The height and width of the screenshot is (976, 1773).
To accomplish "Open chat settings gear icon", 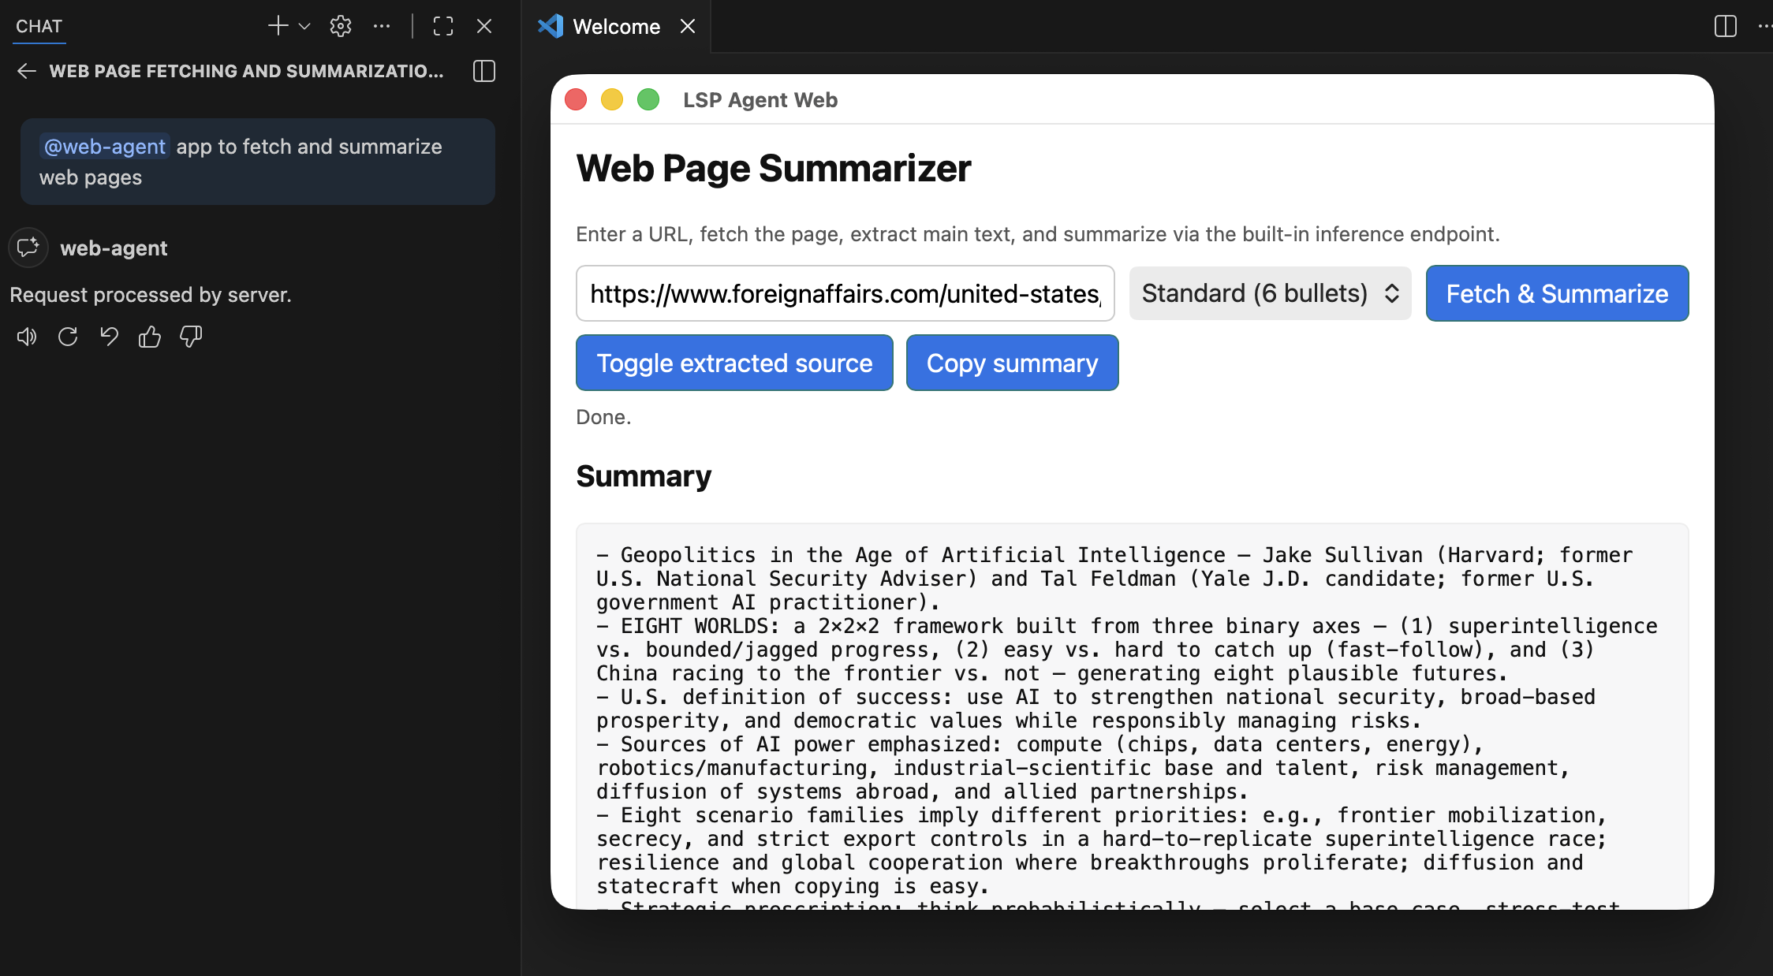I will point(341,26).
